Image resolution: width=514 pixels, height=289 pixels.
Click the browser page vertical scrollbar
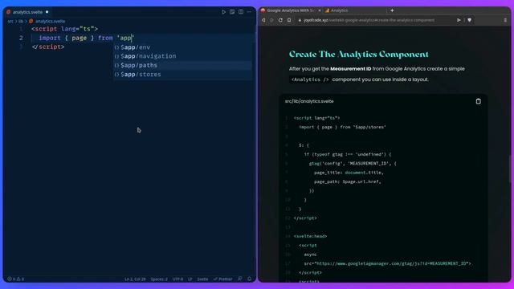[x=509, y=169]
